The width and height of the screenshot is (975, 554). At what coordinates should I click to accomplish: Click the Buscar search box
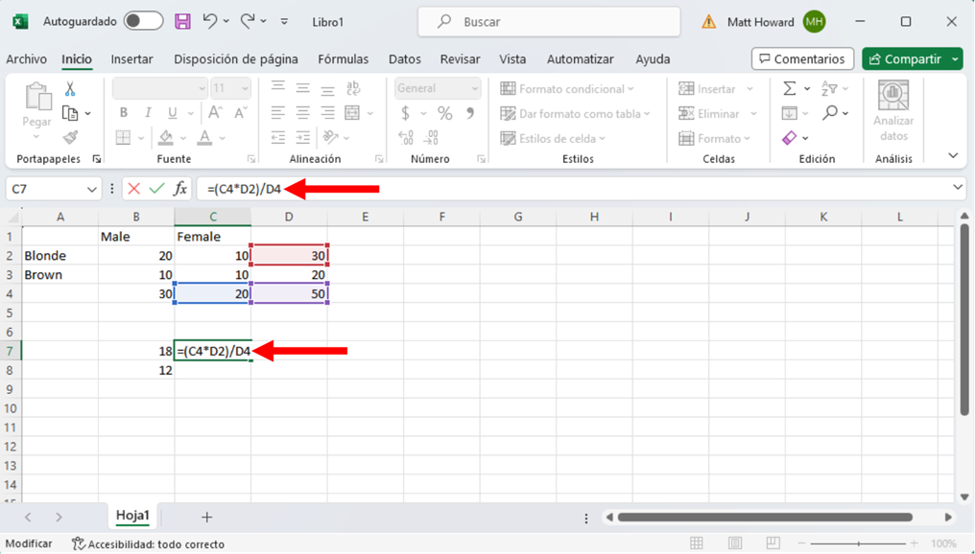pos(549,21)
